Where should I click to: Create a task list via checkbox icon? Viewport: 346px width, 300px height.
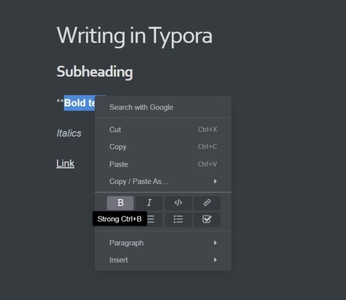coord(207,219)
